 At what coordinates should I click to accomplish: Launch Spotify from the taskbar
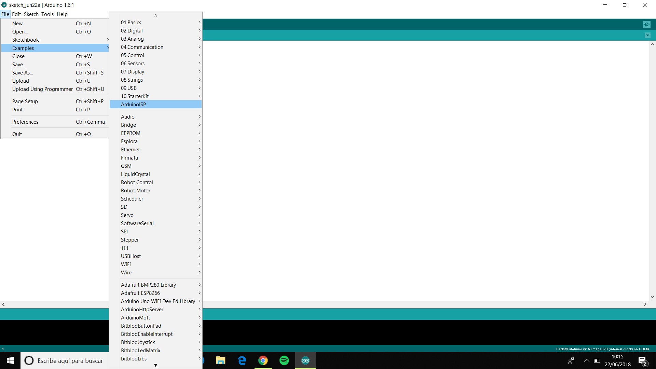(x=284, y=360)
